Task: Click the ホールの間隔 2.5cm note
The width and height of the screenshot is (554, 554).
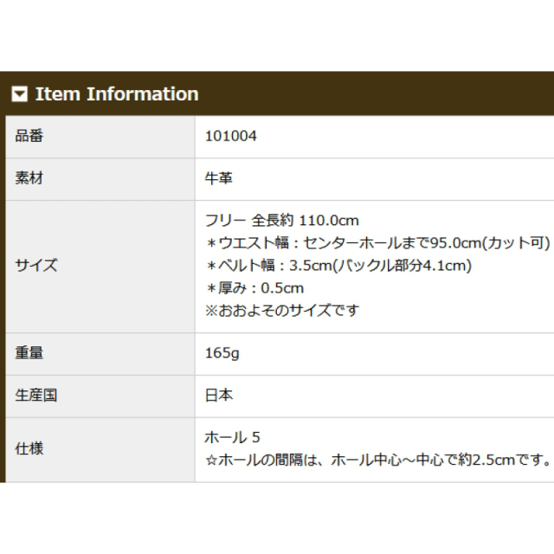Action: coord(378,460)
